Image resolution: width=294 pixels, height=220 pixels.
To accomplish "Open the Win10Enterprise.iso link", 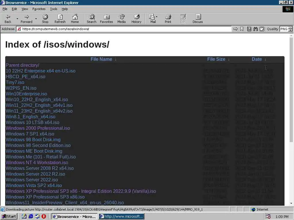I will pyautogui.click(x=26, y=94).
